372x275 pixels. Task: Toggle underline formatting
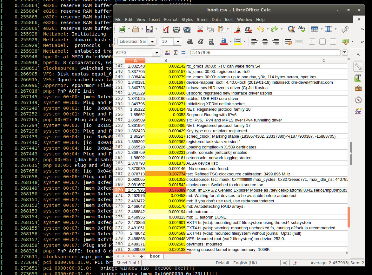[211, 42]
